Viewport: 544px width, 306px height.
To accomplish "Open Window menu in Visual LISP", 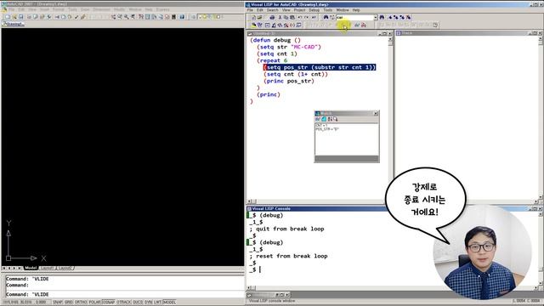I will pyautogui.click(x=343, y=10).
